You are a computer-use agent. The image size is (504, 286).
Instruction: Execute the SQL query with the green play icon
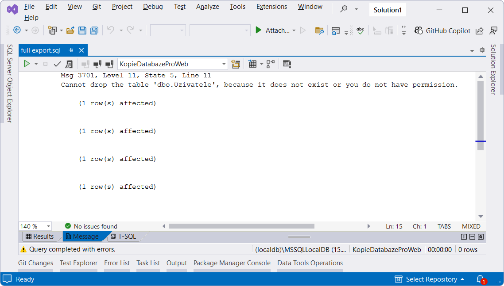pyautogui.click(x=27, y=64)
